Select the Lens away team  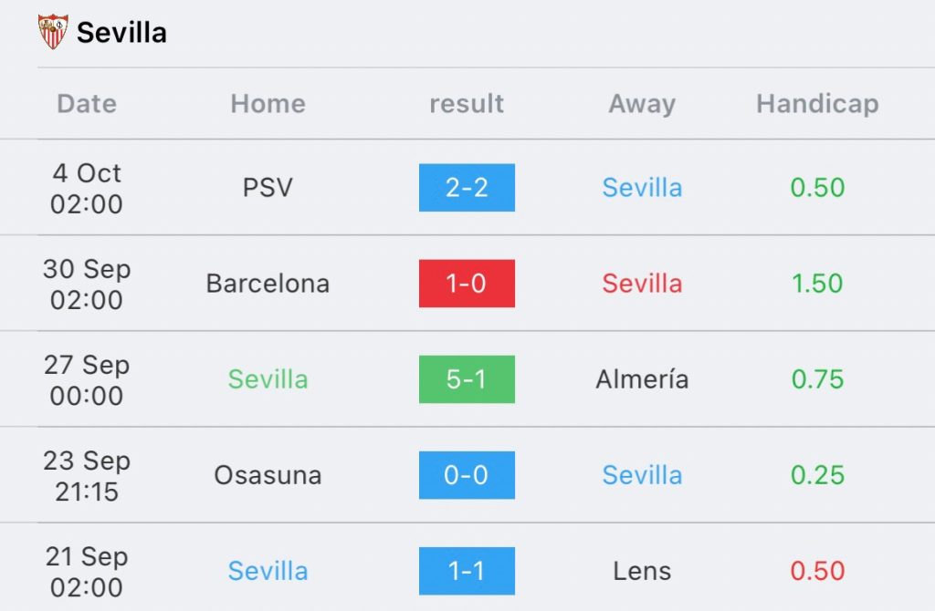[642, 571]
